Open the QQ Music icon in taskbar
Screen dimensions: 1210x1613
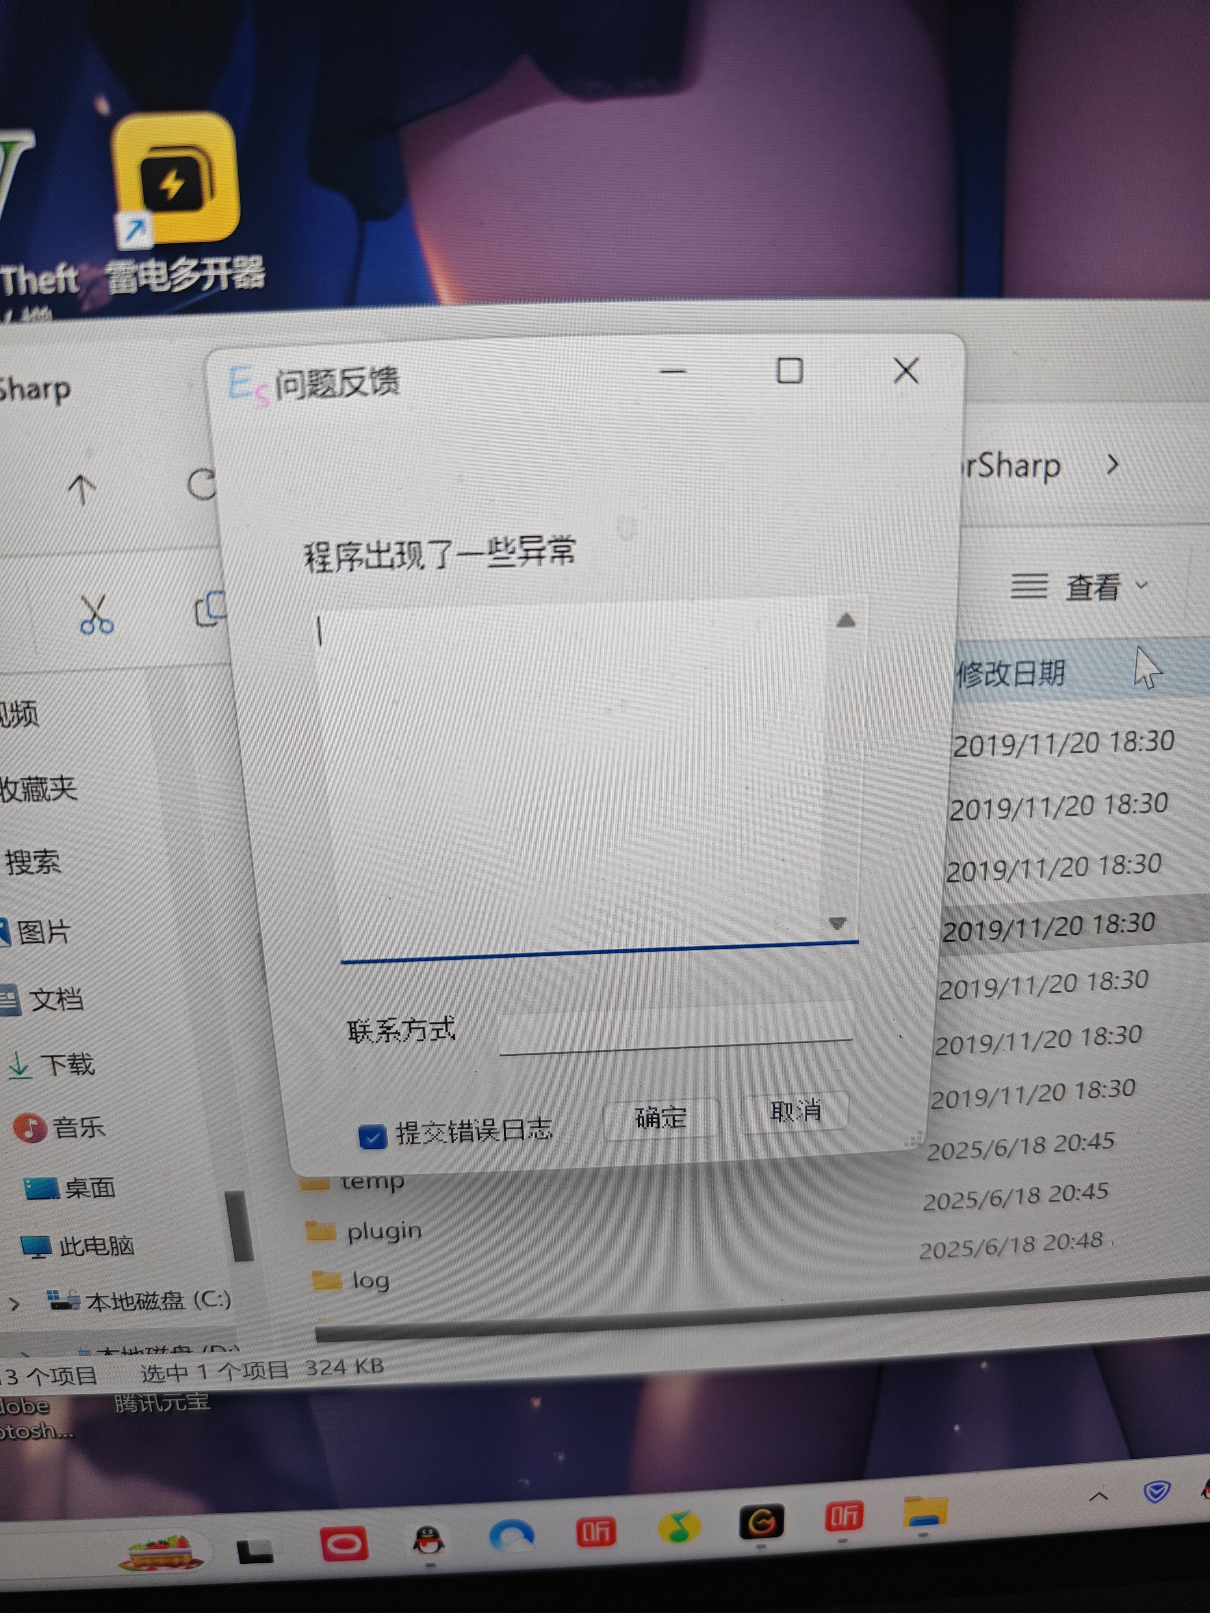679,1527
